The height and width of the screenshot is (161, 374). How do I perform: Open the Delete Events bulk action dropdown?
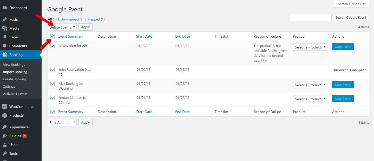(62, 27)
